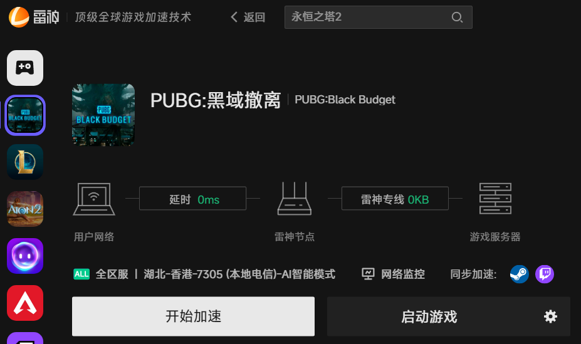Go back with the 返回 link
The height and width of the screenshot is (344, 581).
click(x=248, y=17)
